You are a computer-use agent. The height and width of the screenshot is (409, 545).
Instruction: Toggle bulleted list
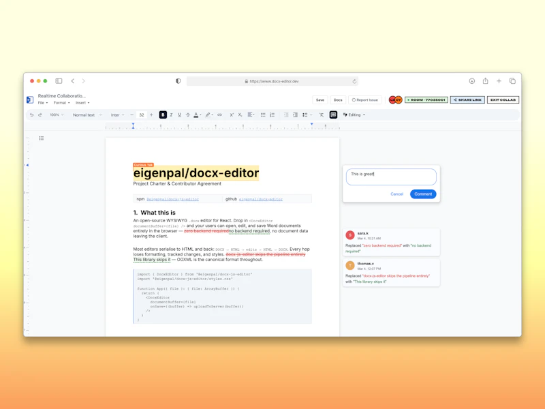point(263,115)
